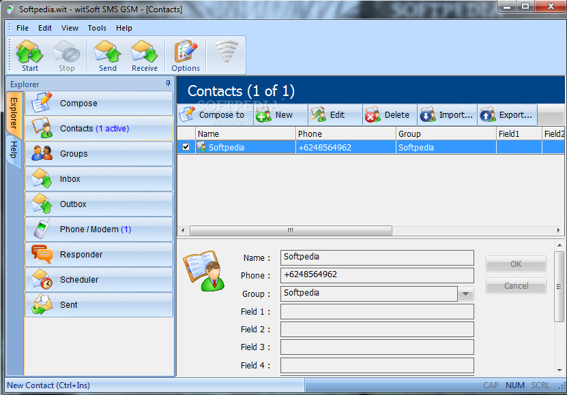567x395 pixels.
Task: Click the Phone input field
Action: (x=377, y=275)
